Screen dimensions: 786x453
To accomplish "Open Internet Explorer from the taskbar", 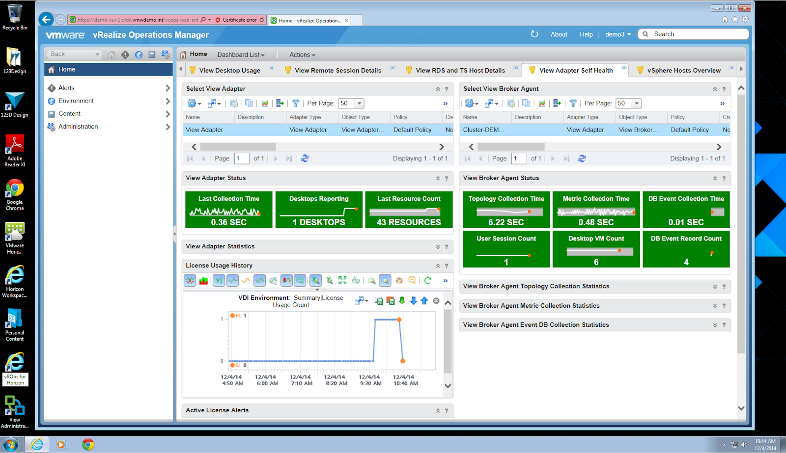I will pyautogui.click(x=37, y=445).
